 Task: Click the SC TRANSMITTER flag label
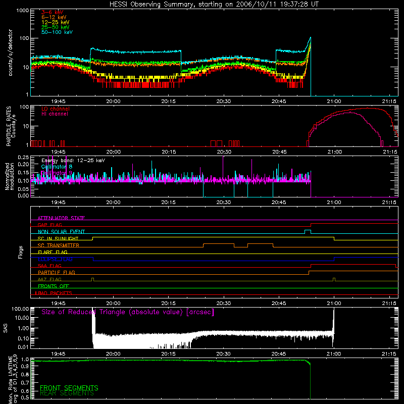(x=59, y=245)
